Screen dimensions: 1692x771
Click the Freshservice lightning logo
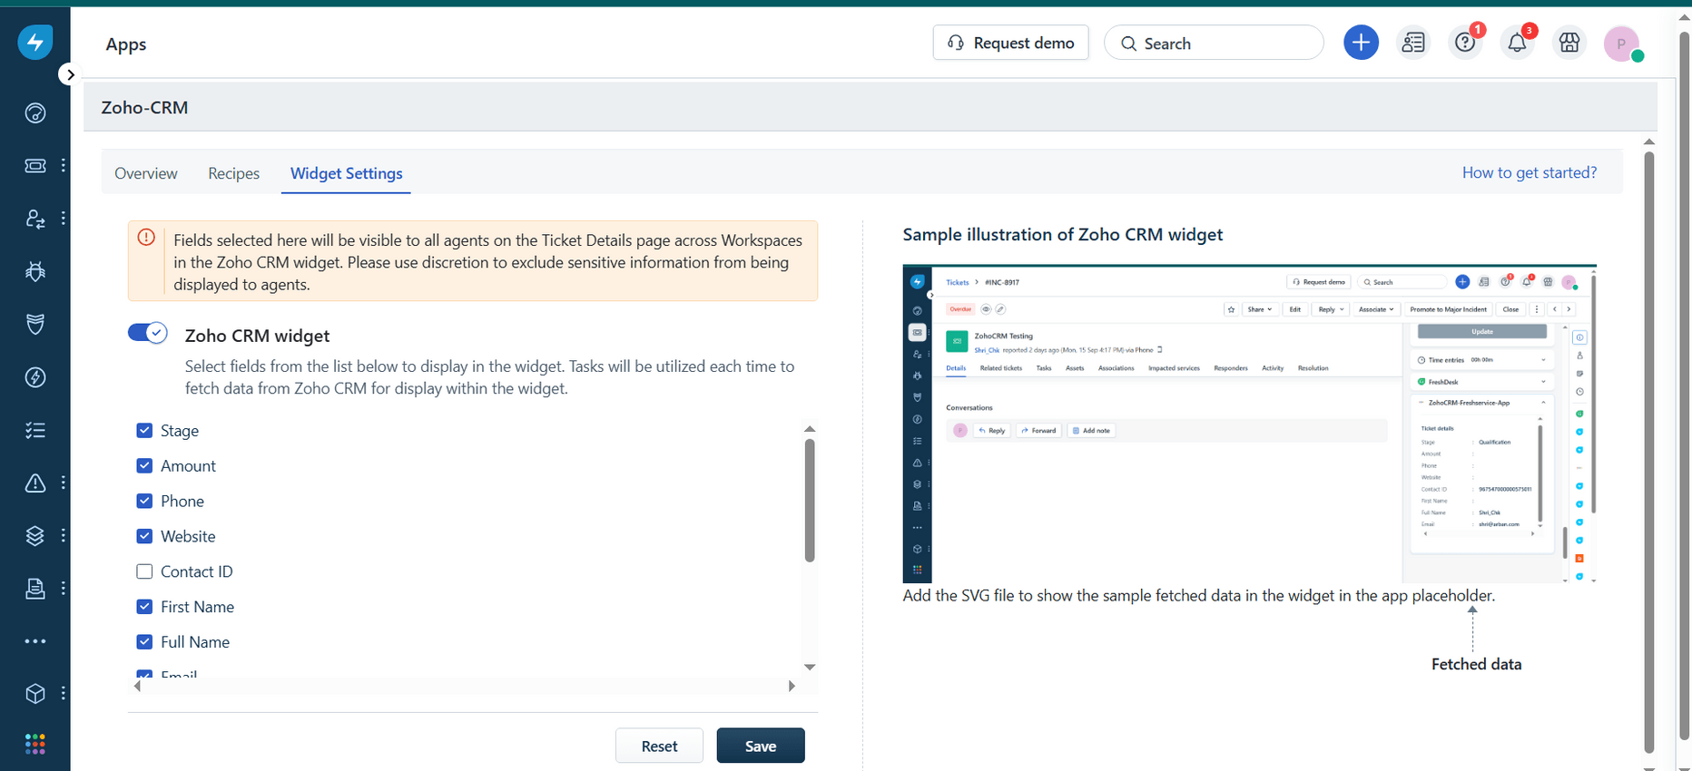[35, 43]
